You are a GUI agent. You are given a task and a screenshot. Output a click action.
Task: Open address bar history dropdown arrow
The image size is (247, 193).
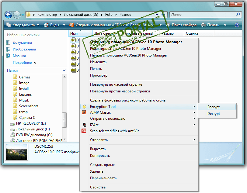[x=157, y=15]
